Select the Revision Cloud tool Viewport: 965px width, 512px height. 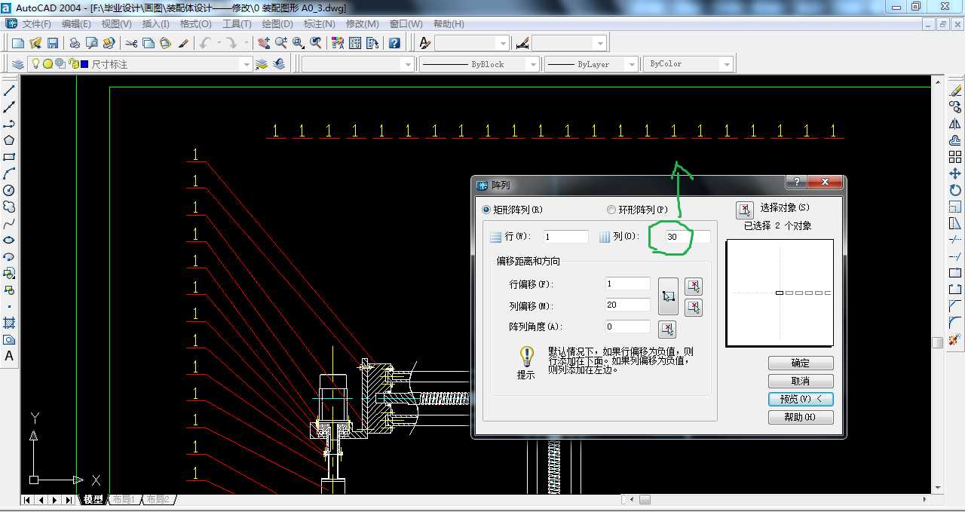click(x=9, y=207)
